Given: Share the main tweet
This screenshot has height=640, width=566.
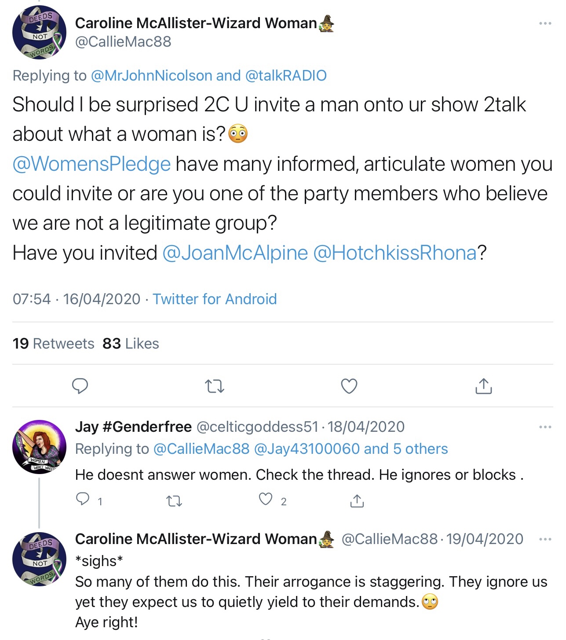Looking at the screenshot, I should [x=483, y=386].
